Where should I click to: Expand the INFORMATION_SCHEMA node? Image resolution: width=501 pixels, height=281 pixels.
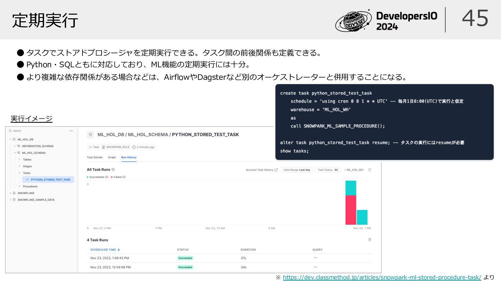(x=15, y=146)
